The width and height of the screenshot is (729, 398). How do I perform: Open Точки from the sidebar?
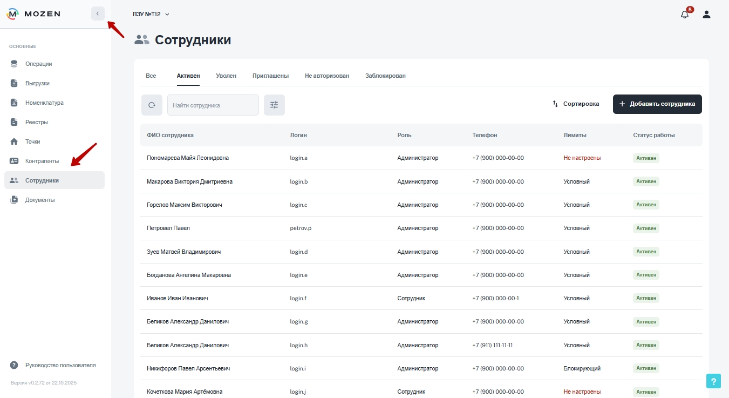[32, 141]
